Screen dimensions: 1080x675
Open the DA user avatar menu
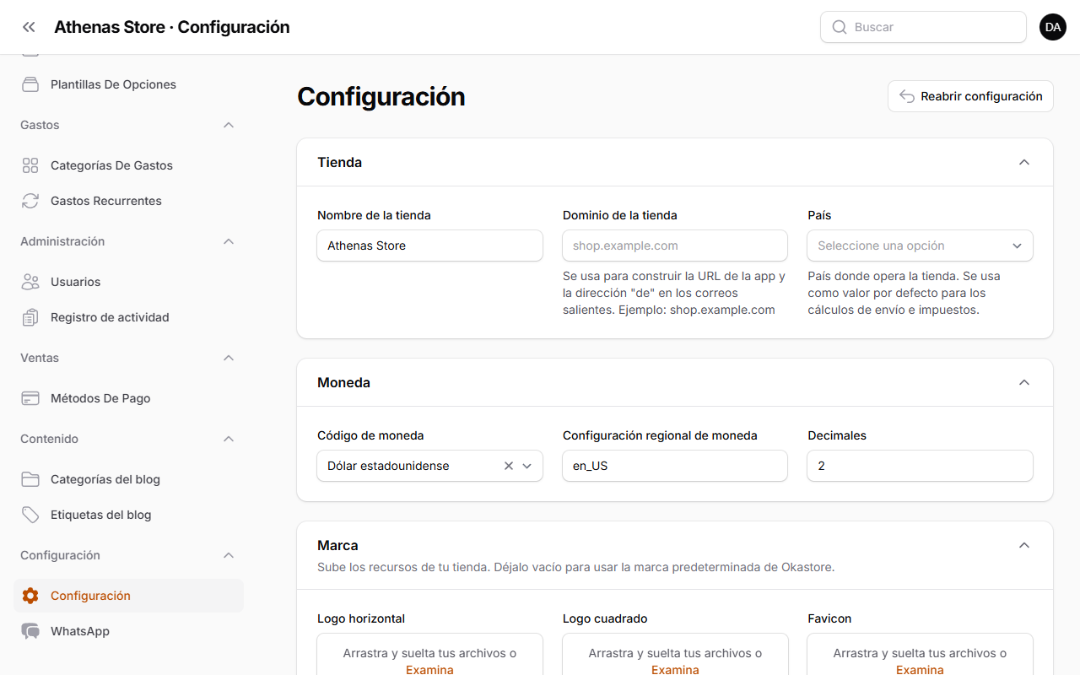coord(1053,27)
